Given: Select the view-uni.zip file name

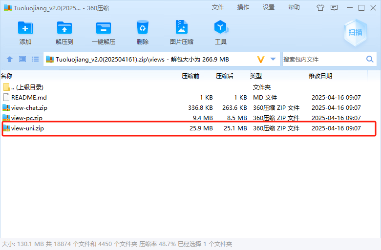Looking at the screenshot, I should [27, 128].
